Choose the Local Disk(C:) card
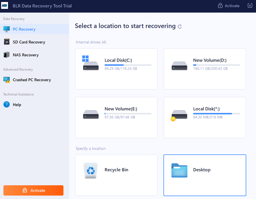Viewport: 256px width, 199px height. coord(116,69)
